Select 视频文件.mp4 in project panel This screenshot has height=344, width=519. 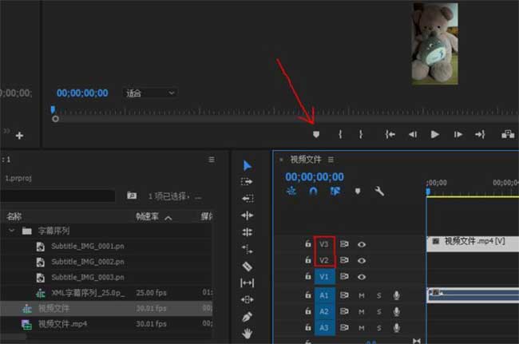64,323
